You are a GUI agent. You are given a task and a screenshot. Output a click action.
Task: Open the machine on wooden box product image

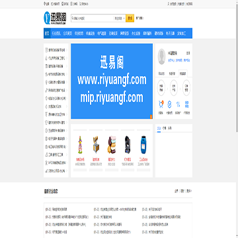tap(96, 145)
